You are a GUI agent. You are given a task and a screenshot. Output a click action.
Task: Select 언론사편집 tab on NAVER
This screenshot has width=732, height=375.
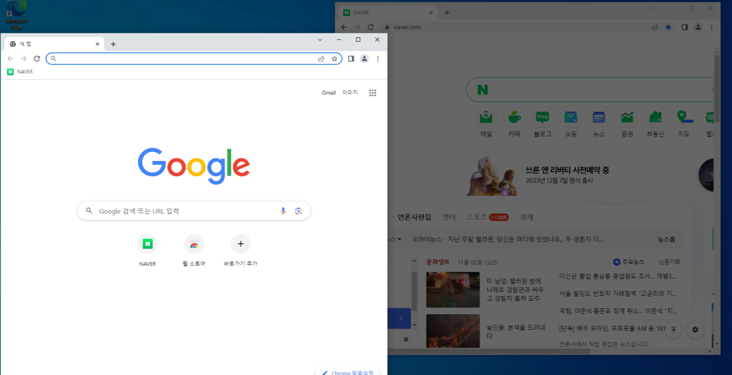(x=414, y=217)
